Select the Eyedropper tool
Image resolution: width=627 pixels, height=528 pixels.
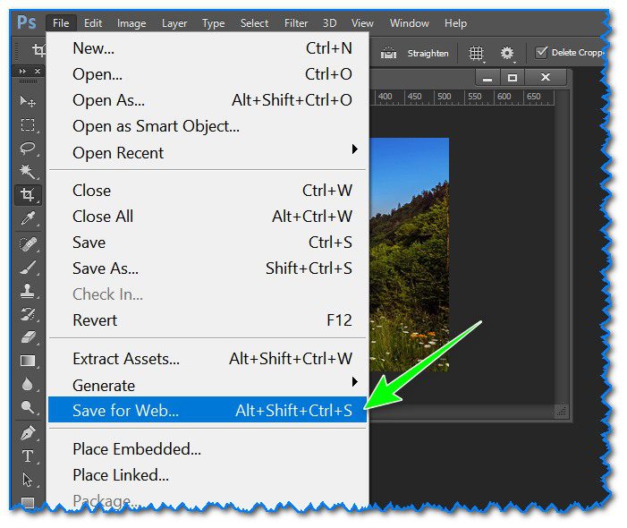(28, 219)
